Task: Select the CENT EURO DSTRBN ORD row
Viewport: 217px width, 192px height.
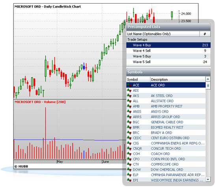Action: click(x=166, y=138)
